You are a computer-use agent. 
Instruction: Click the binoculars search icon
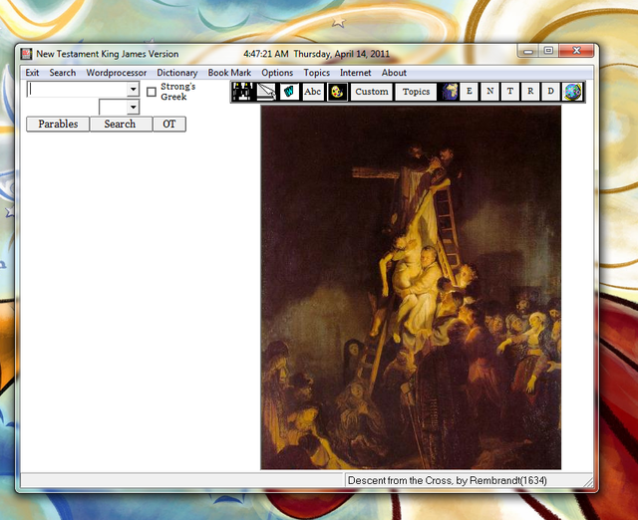click(243, 92)
